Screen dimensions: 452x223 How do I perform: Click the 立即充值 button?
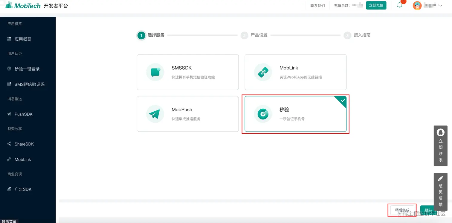coord(376,5)
